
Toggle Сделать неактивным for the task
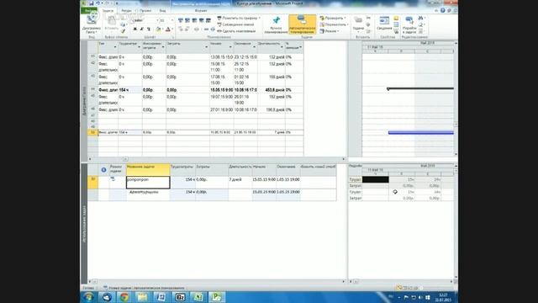tap(236, 31)
